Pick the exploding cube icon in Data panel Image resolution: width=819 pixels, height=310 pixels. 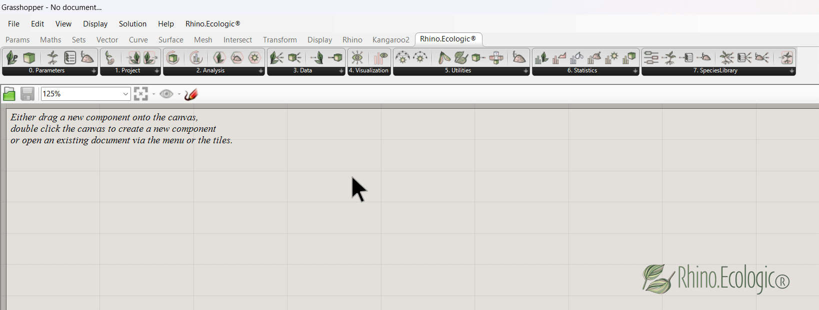(294, 58)
